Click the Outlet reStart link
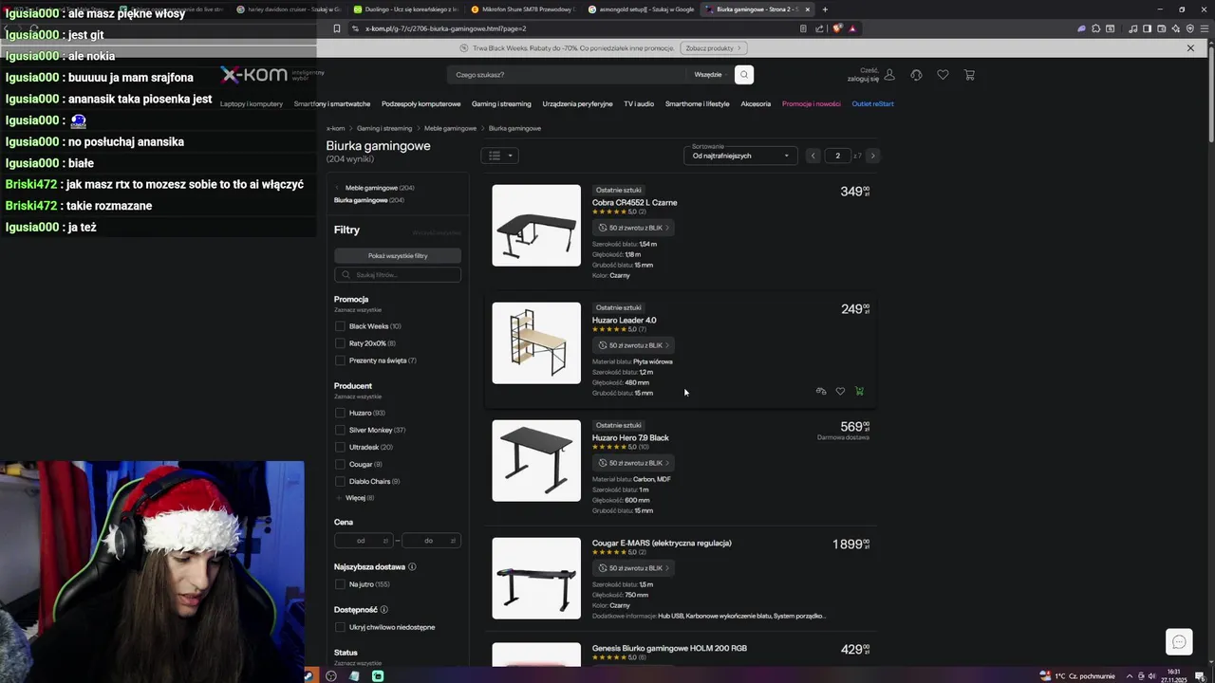The width and height of the screenshot is (1215, 683). point(873,103)
